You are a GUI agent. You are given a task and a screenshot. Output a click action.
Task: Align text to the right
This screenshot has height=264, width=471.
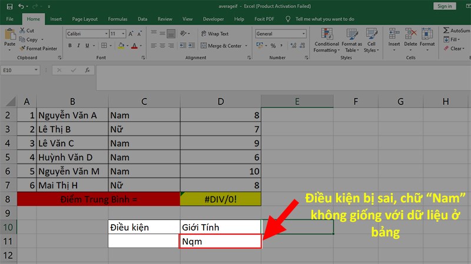171,46
